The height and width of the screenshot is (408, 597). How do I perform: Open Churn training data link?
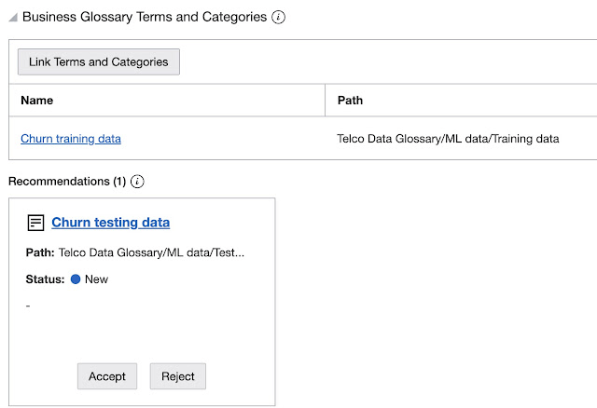tap(71, 139)
